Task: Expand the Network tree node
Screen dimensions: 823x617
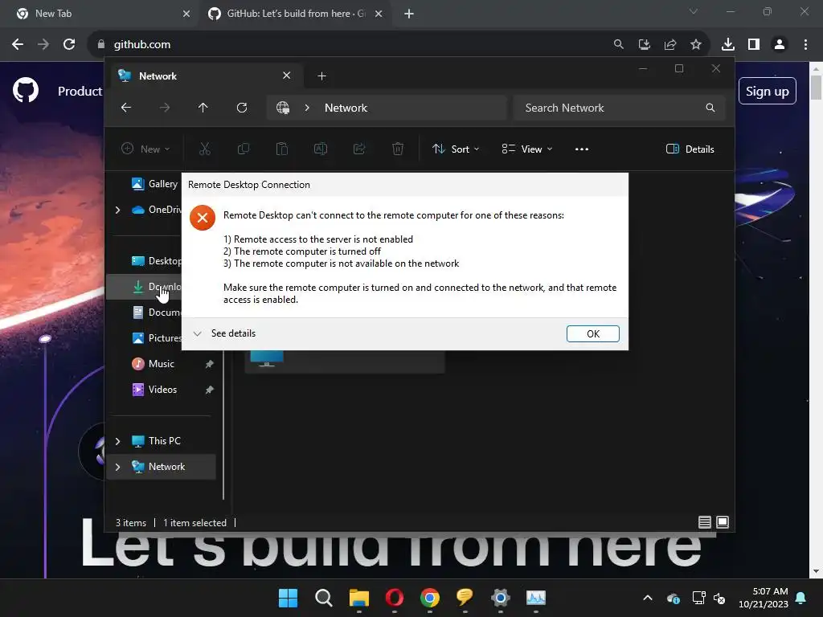Action: [117, 467]
